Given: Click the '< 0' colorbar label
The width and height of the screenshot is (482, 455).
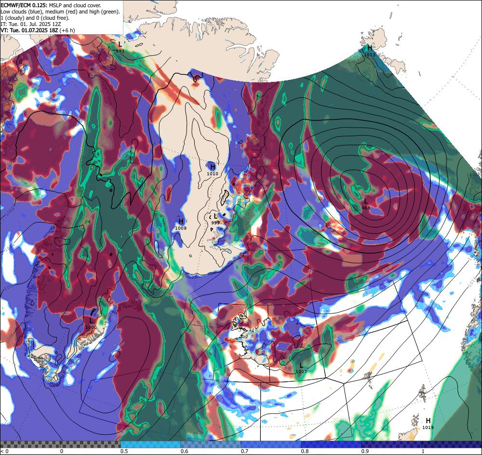Looking at the screenshot, I should (5, 451).
